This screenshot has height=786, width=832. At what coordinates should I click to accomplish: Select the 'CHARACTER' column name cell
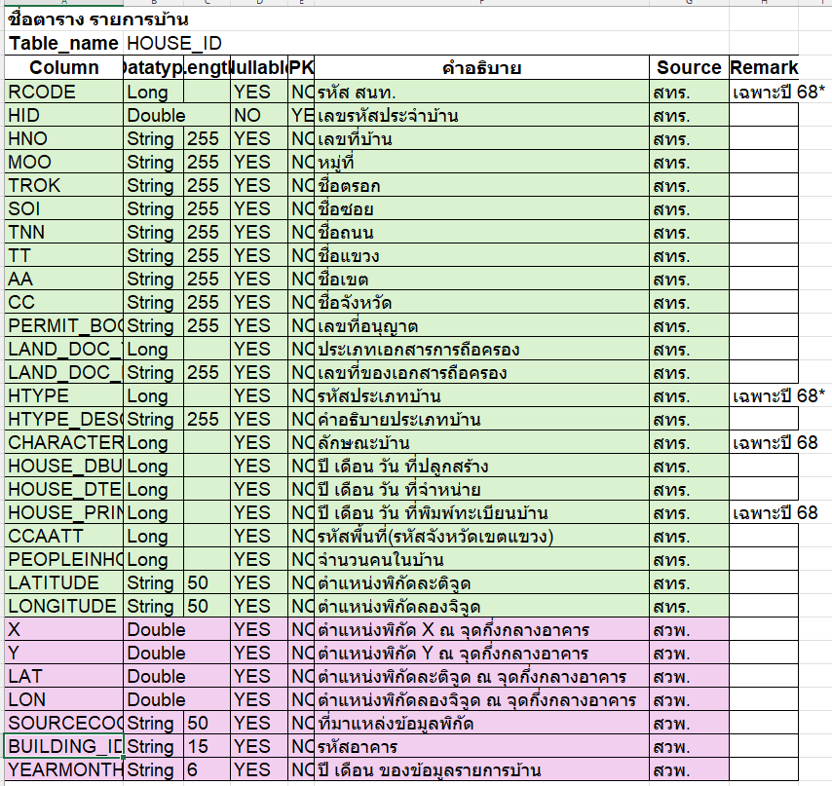pyautogui.click(x=63, y=442)
